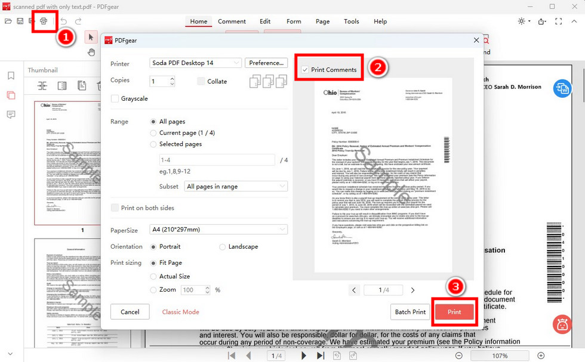The height and width of the screenshot is (362, 585).
Task: Click the zoom in plus icon
Action: 541,355
